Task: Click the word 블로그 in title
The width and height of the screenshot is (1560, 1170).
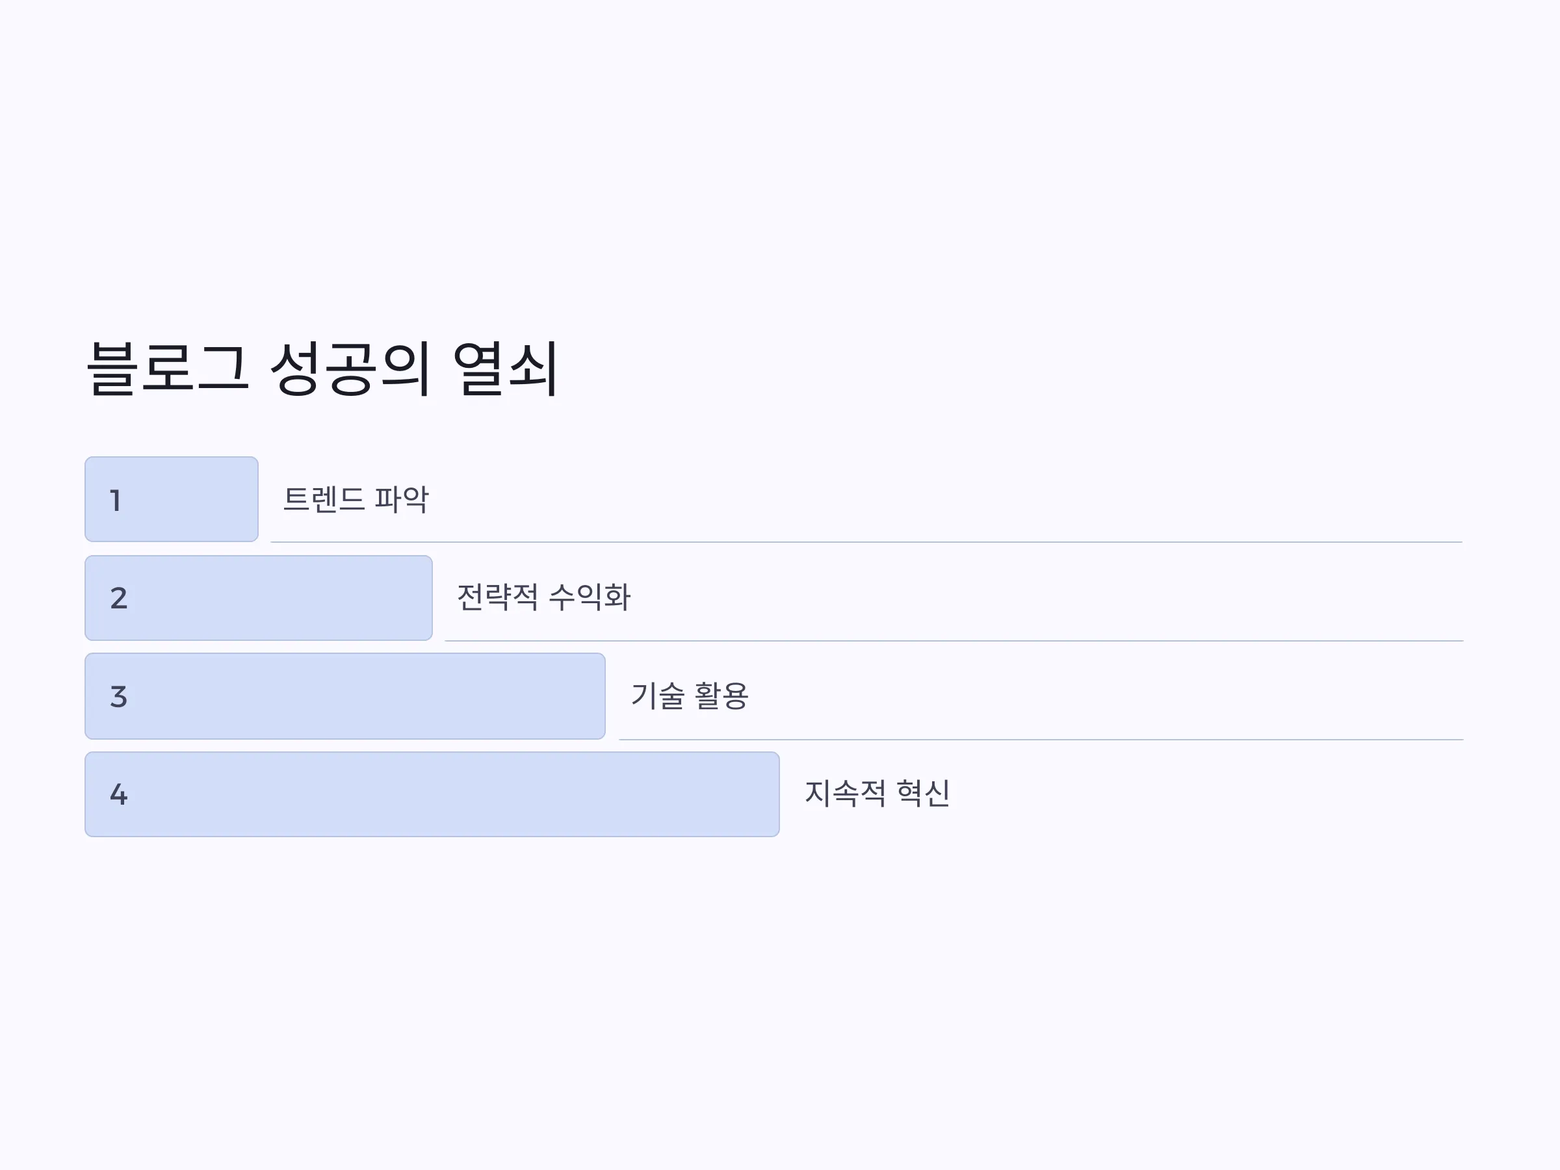Action: 168,368
